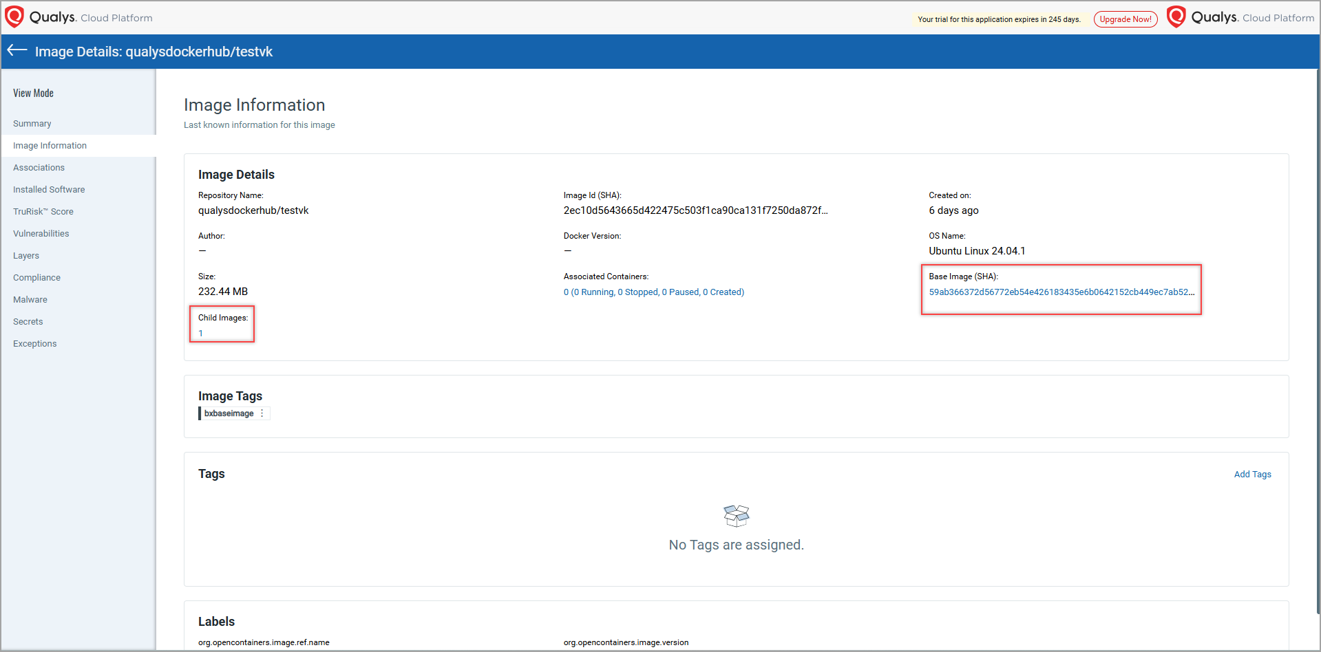Go to Associations section

coord(39,168)
